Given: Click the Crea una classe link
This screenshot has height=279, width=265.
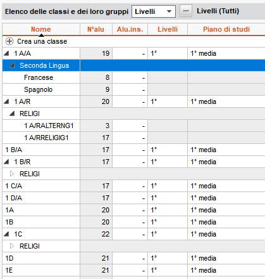Looking at the screenshot, I should (x=42, y=41).
